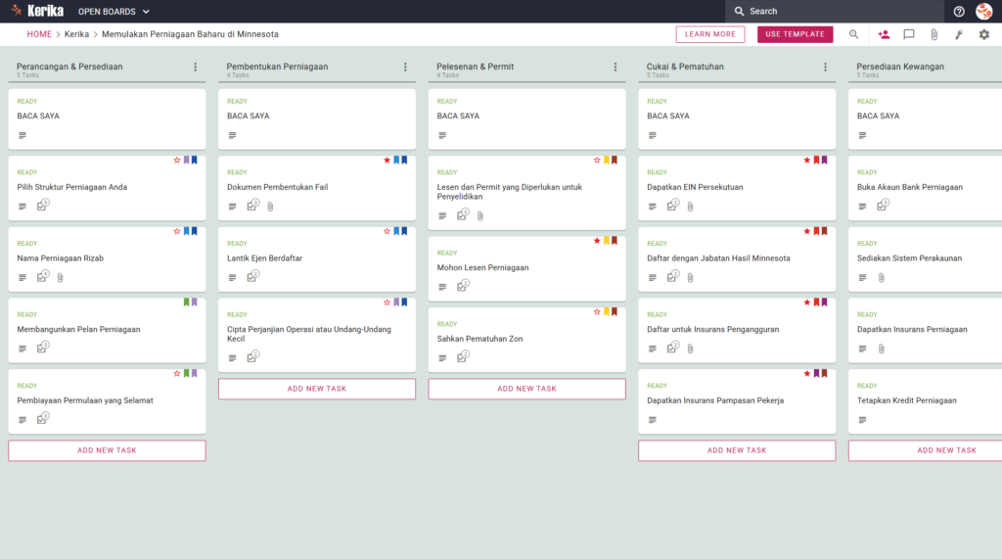1002x559 pixels.
Task: Open Pelesenan & Permit column menu
Action: (x=615, y=67)
